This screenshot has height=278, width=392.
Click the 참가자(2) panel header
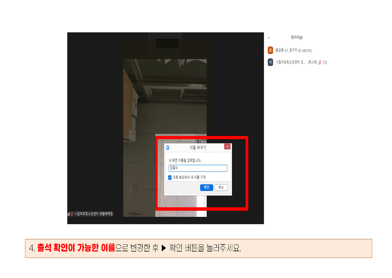click(296, 37)
